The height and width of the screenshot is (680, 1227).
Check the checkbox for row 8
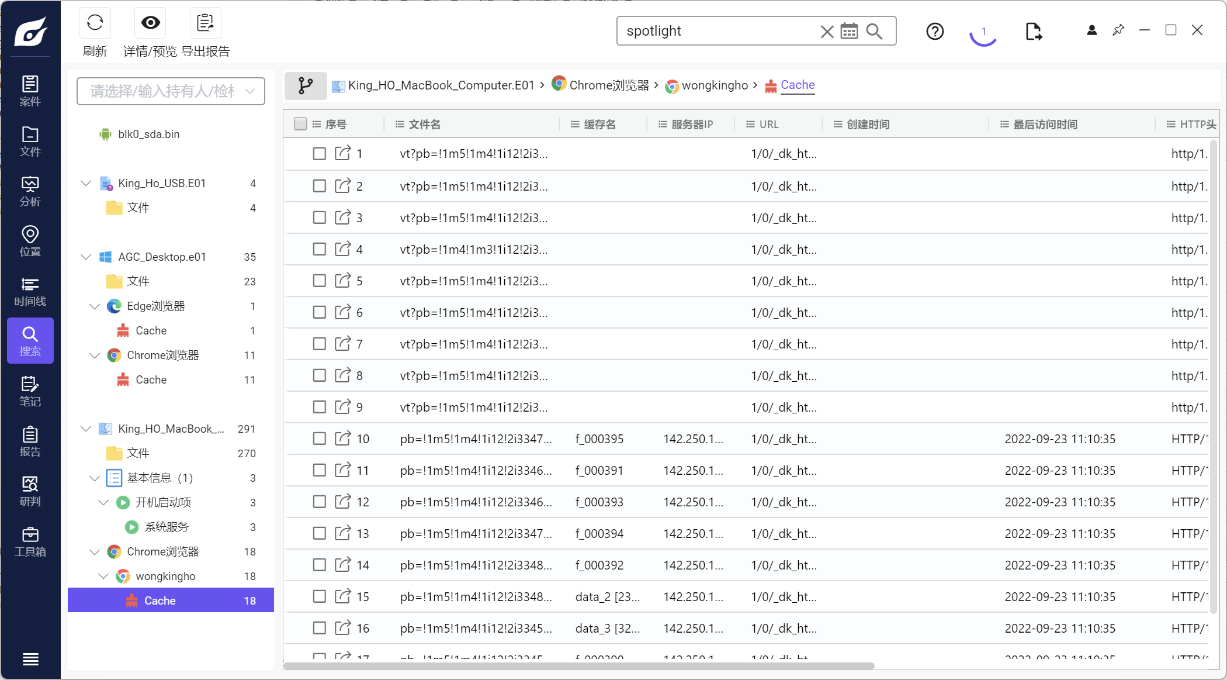coord(319,375)
